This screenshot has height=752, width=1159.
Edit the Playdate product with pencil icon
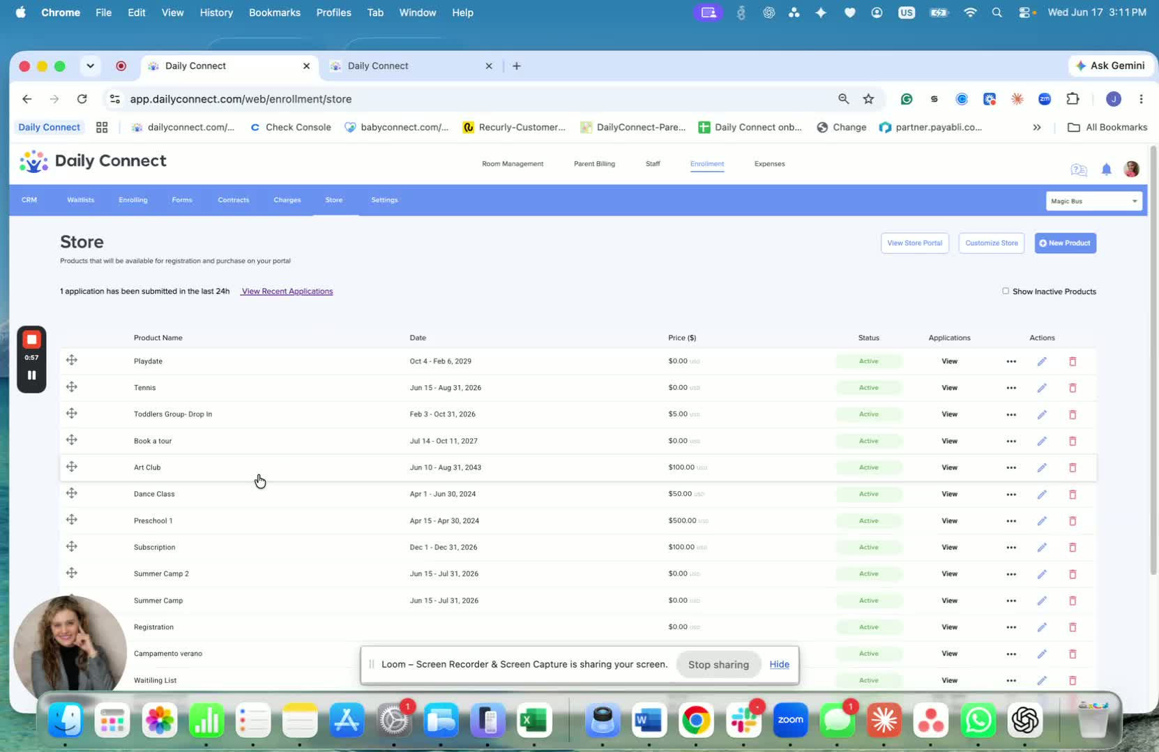[1042, 361]
